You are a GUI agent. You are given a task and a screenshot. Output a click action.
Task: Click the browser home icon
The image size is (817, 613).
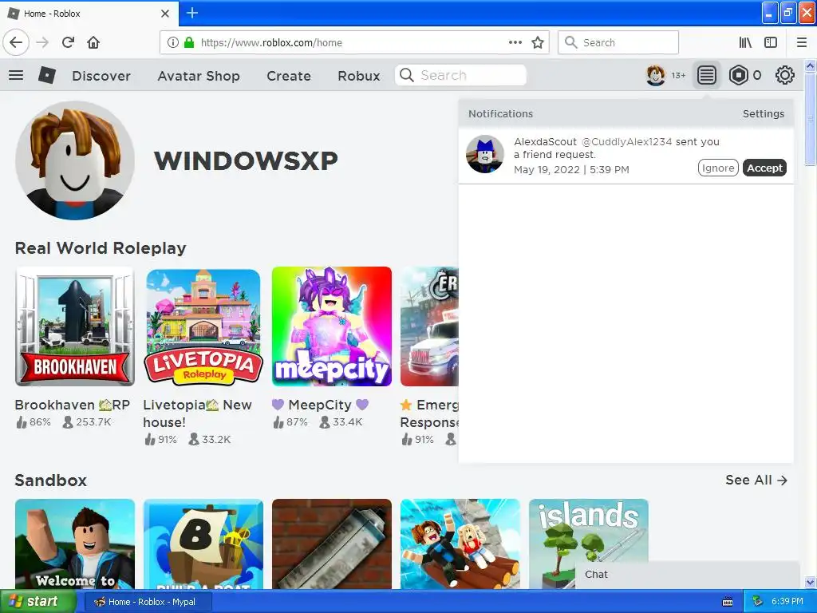tap(93, 42)
